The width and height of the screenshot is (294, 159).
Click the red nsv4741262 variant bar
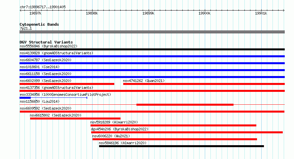[204, 84]
